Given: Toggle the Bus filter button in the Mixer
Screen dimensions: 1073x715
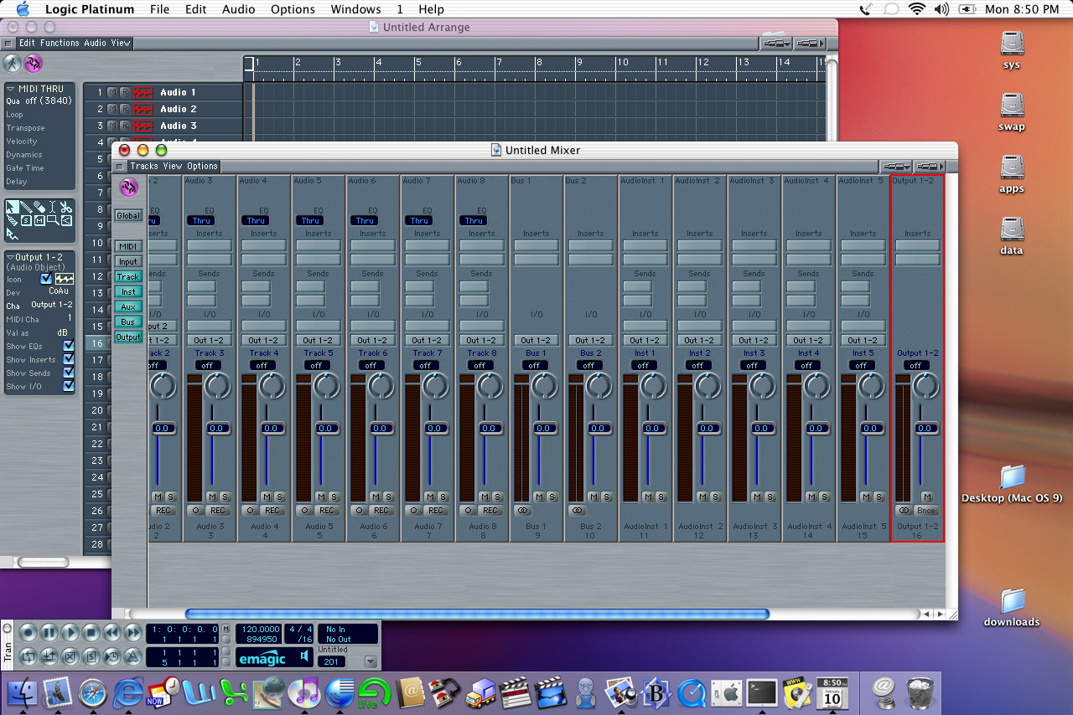Looking at the screenshot, I should coord(128,321).
